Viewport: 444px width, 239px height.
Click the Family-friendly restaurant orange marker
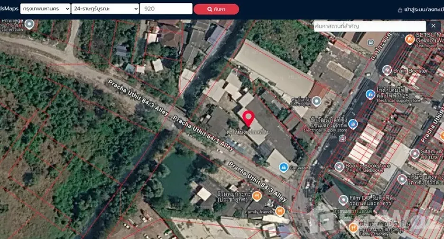tap(280, 211)
